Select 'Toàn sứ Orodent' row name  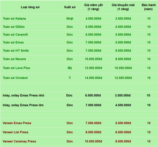[15, 78]
